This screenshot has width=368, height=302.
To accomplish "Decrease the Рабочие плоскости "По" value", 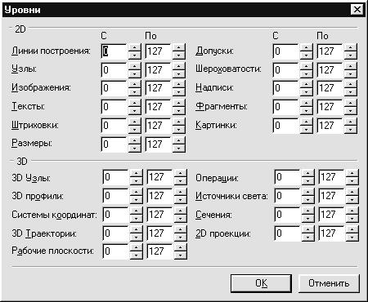I will pos(181,255).
